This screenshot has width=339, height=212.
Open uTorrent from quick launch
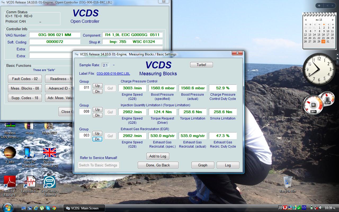(x=42, y=208)
